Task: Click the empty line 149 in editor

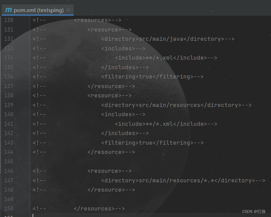Action: pos(150,199)
